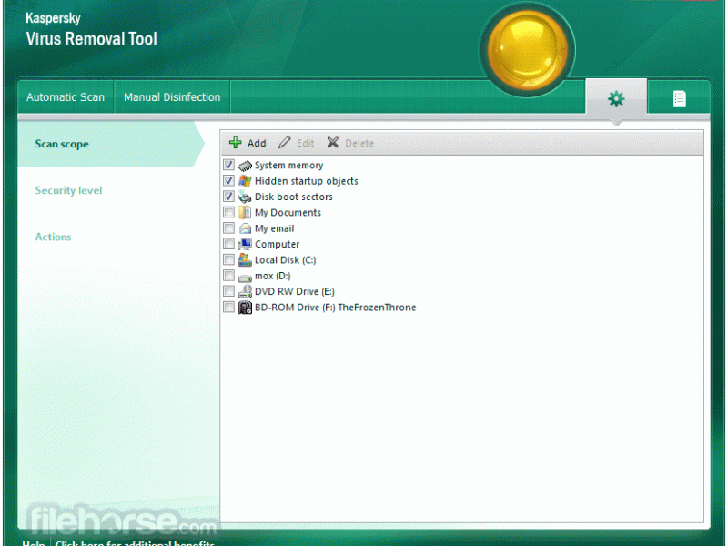This screenshot has width=728, height=546.
Task: Enable the My email checkbox
Action: (228, 228)
